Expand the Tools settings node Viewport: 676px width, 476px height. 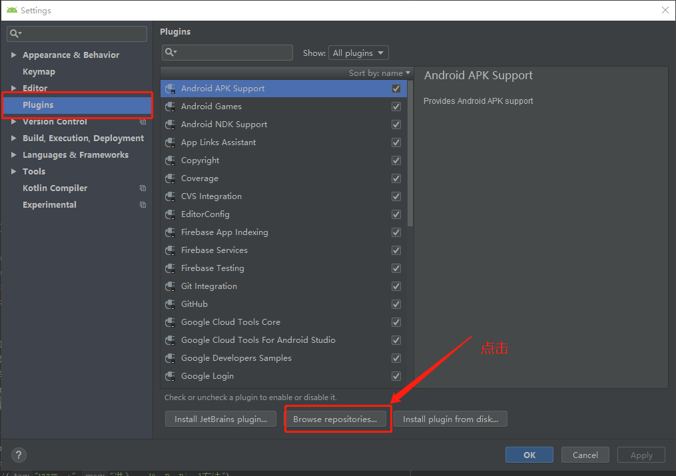click(13, 172)
